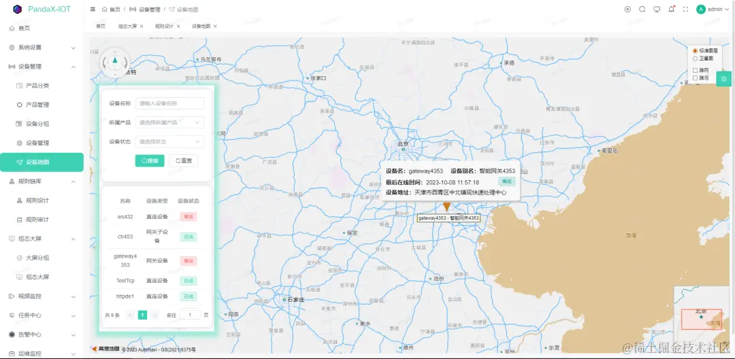Click the 首页 home icon in sidebar

point(12,28)
